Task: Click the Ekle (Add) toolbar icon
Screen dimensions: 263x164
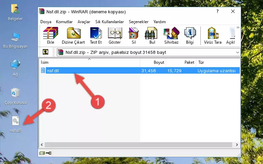Action: click(x=51, y=33)
